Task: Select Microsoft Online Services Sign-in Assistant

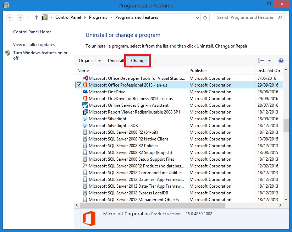Action: tap(128, 105)
